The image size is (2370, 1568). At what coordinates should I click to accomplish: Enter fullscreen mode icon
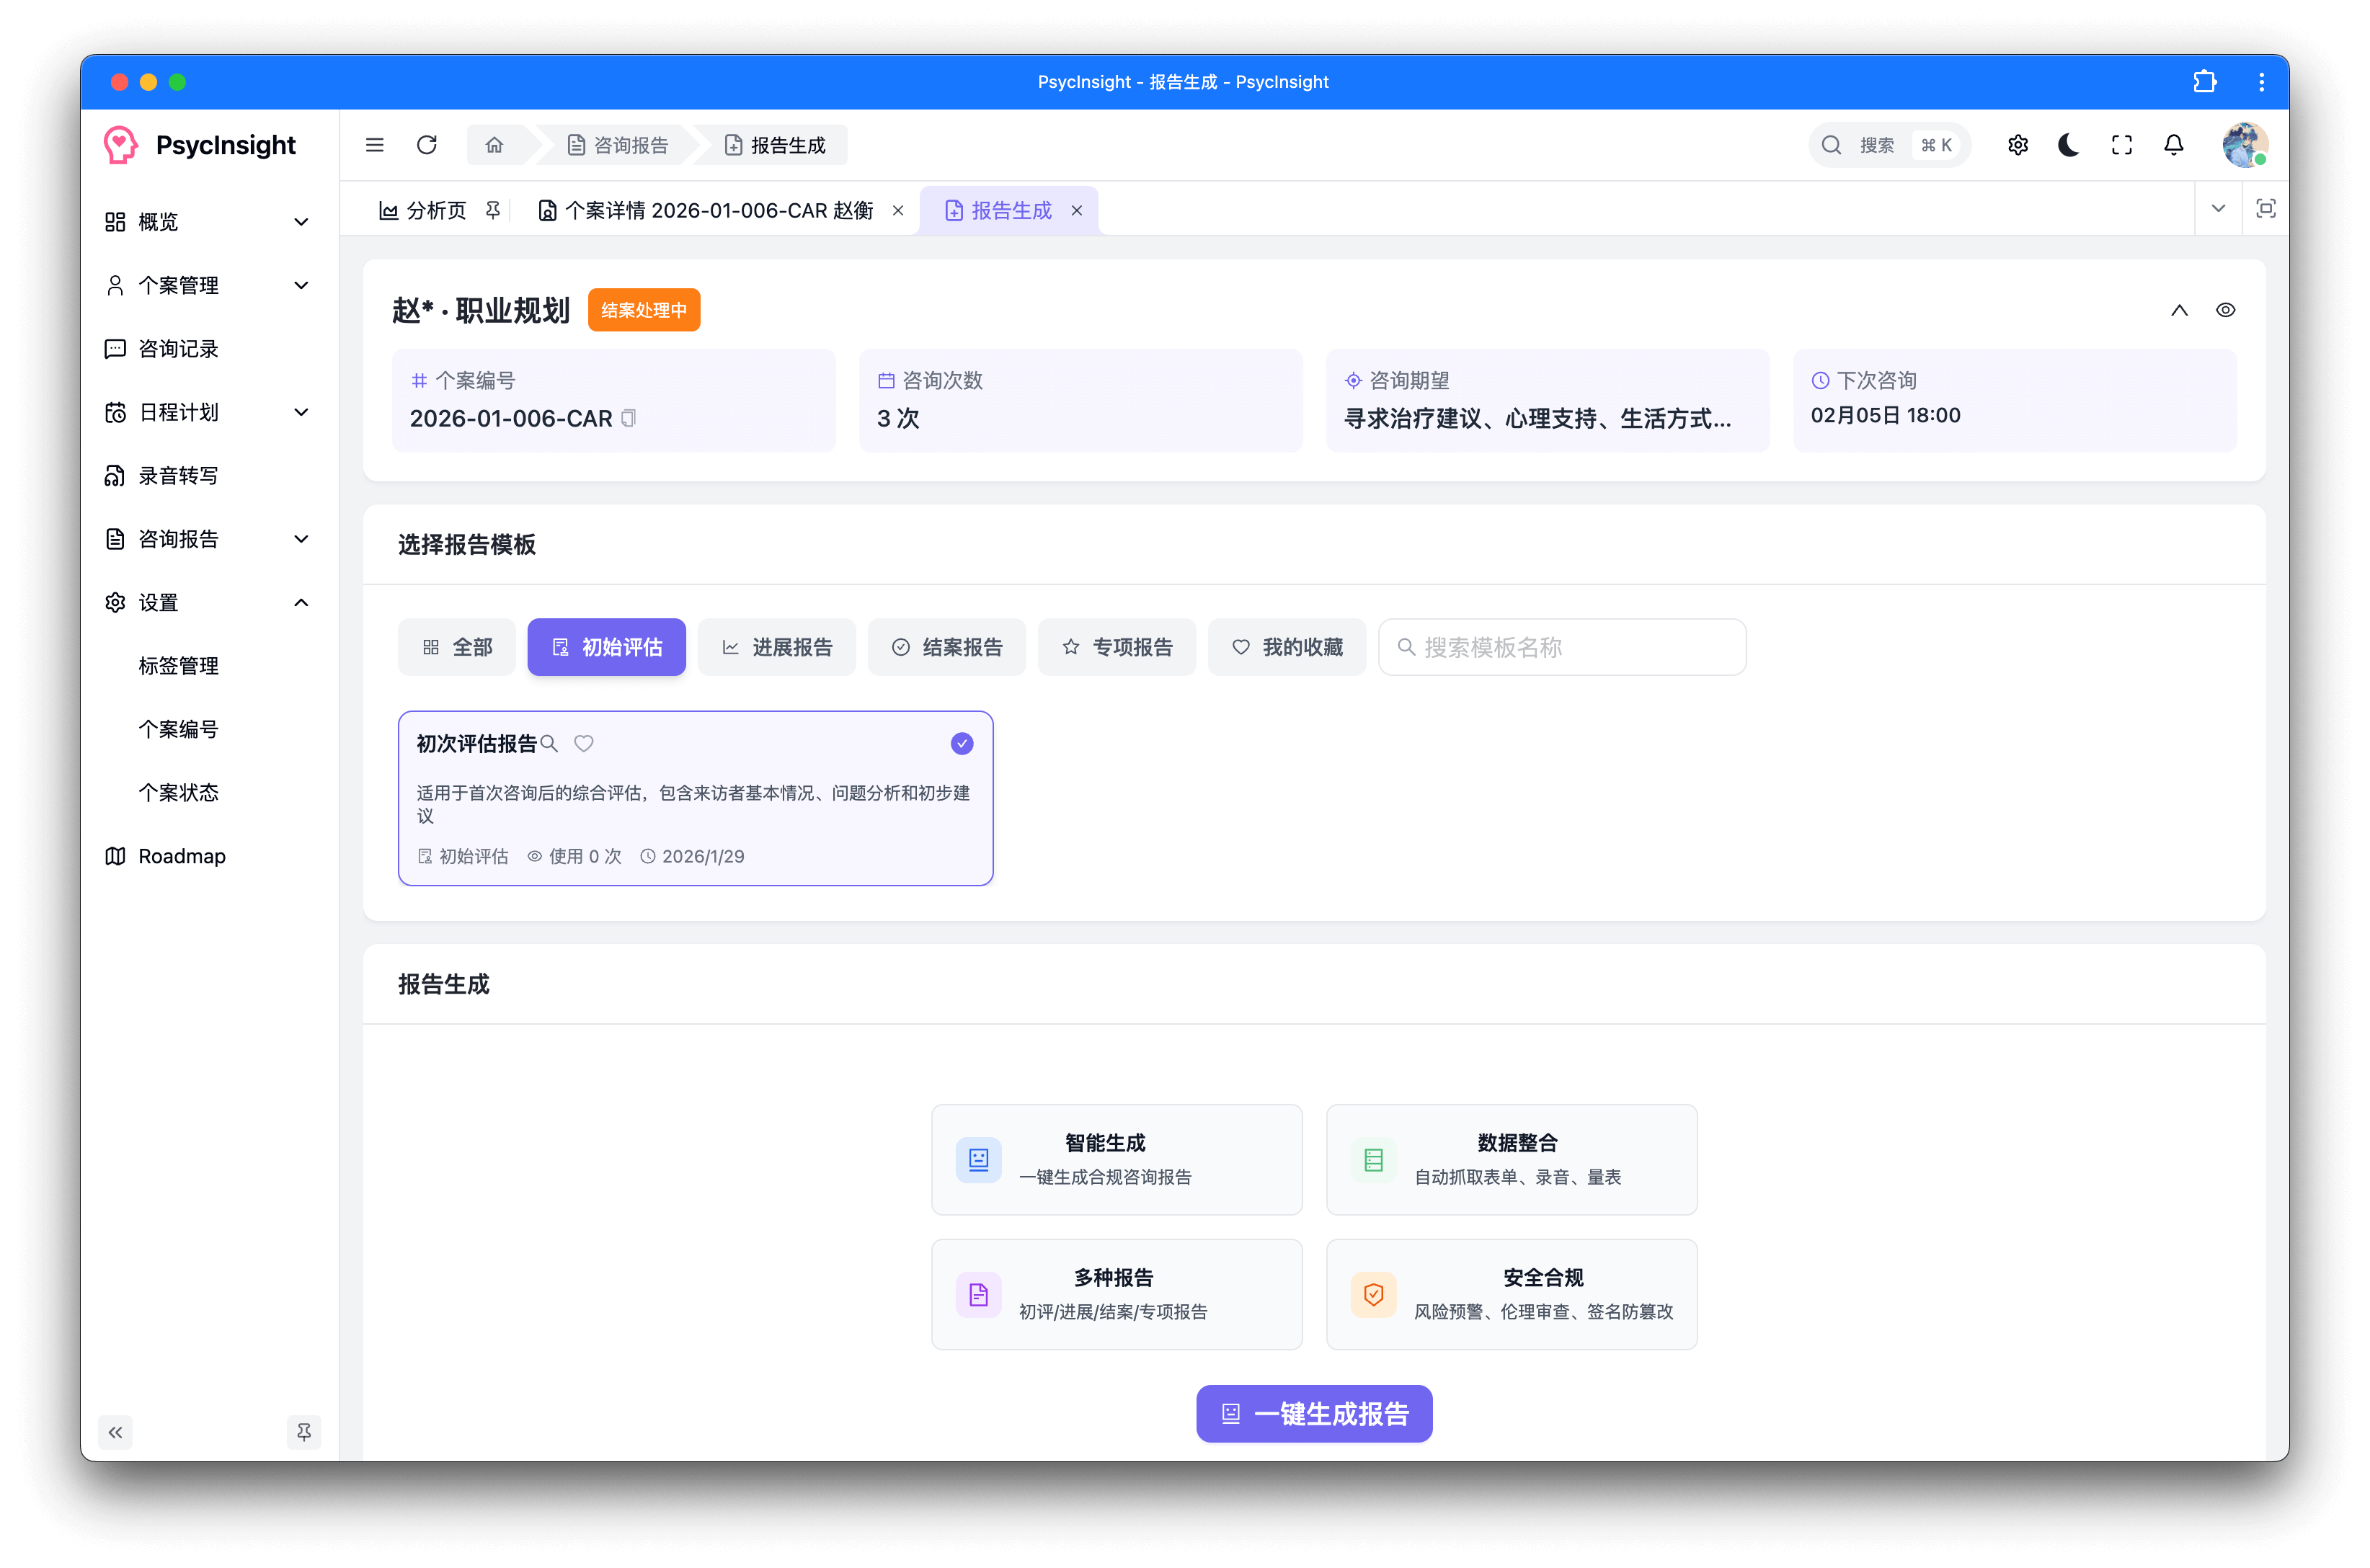2122,145
